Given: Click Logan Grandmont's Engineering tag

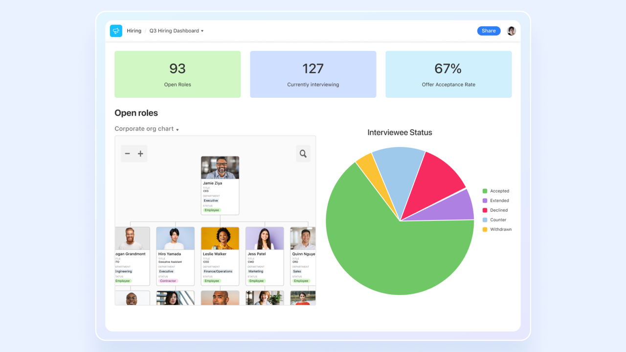Looking at the screenshot, I should pyautogui.click(x=124, y=271).
